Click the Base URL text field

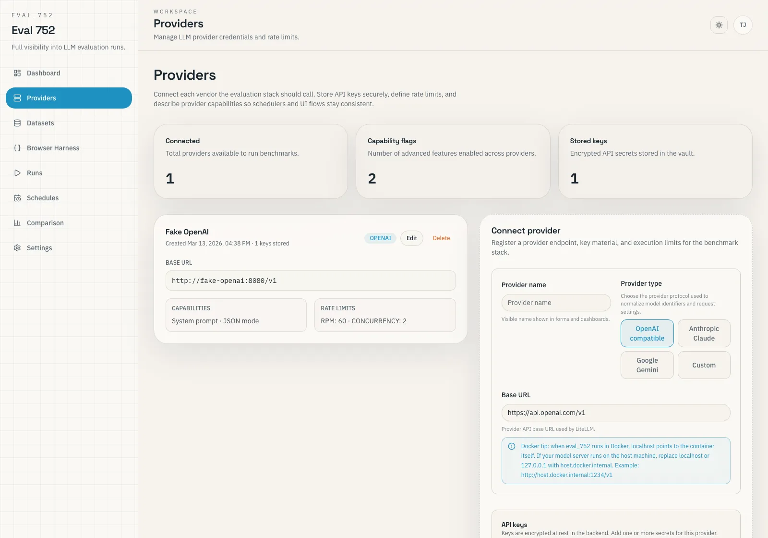(615, 413)
